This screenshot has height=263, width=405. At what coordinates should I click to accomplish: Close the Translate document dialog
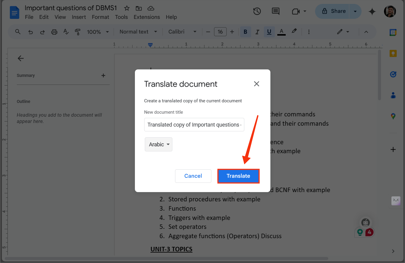[x=257, y=84]
